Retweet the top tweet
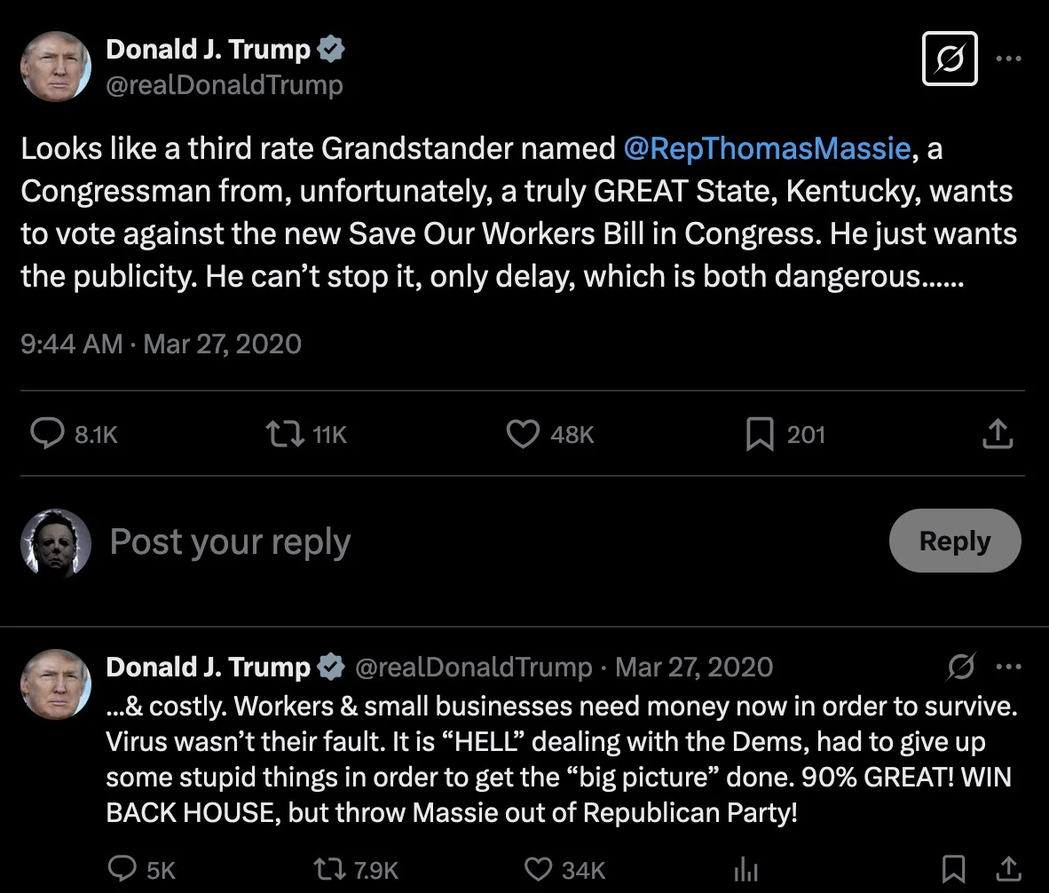Screen dimensions: 1049x893 [286, 434]
